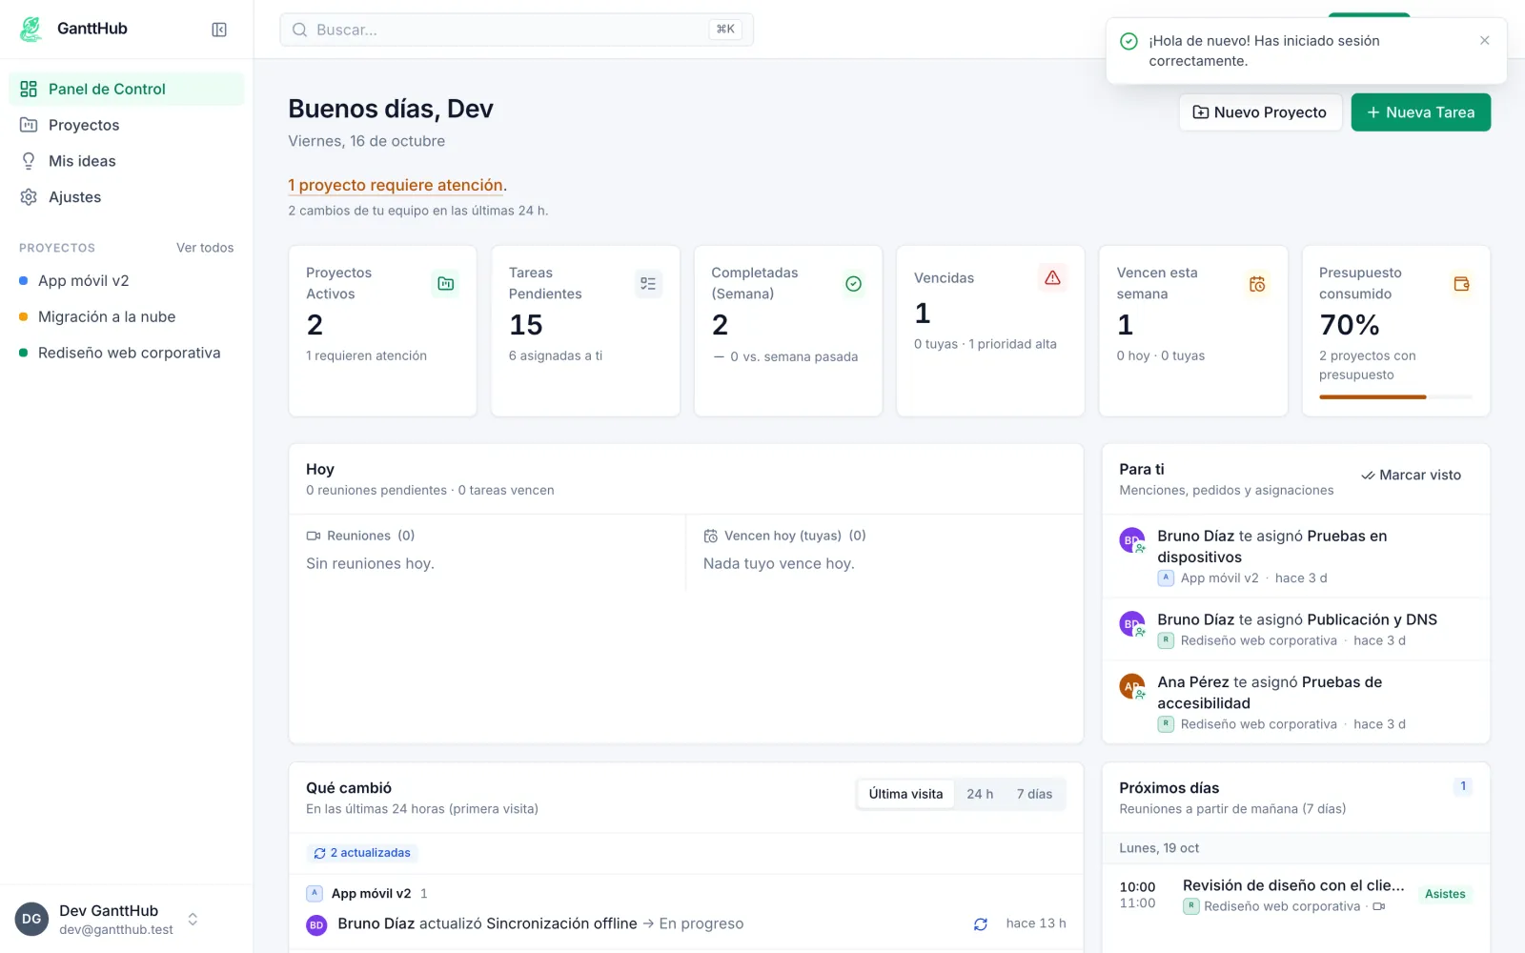Click the Asistes badge on the meeting
Screen dimensions: 1525x953
(x=1445, y=894)
